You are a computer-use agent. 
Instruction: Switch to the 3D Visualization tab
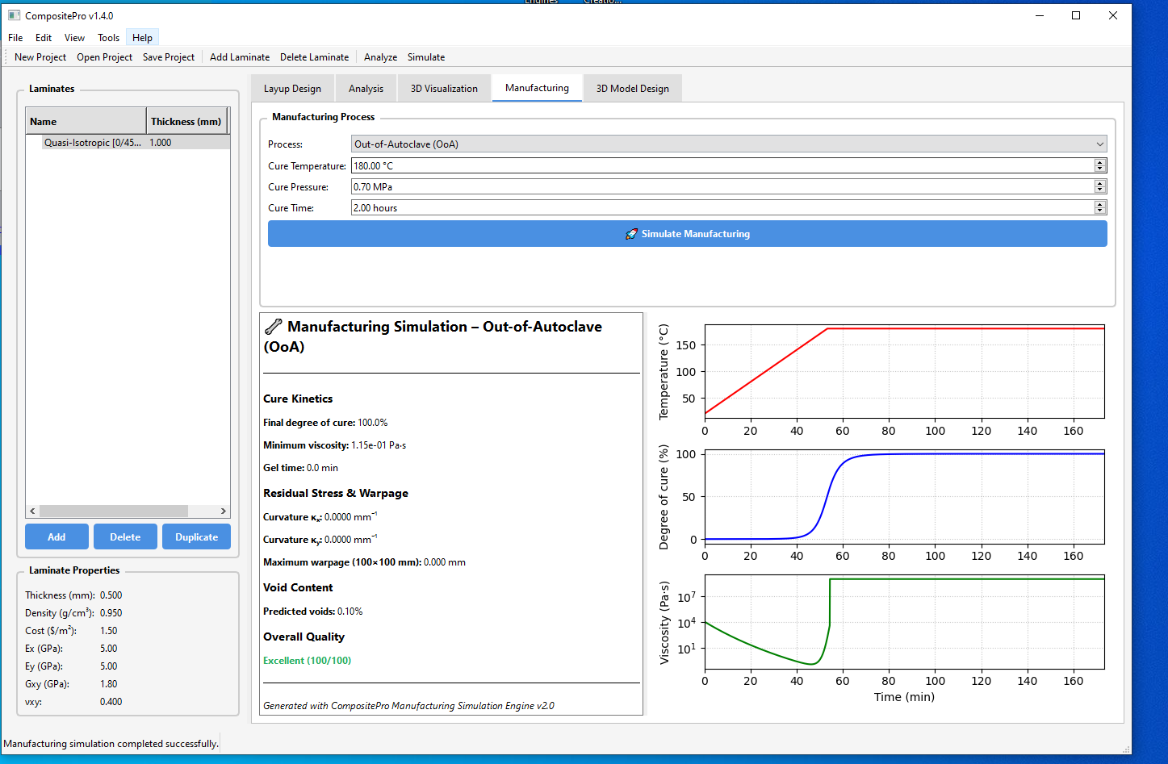click(x=444, y=89)
